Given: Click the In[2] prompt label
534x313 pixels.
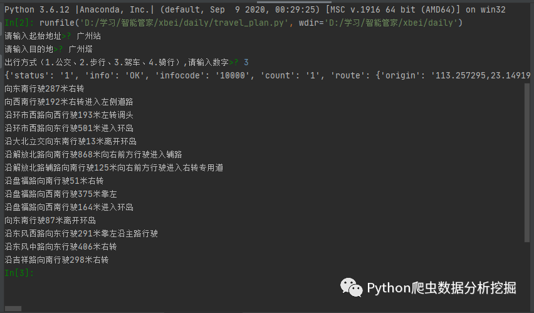Looking at the screenshot, I should pos(19,23).
